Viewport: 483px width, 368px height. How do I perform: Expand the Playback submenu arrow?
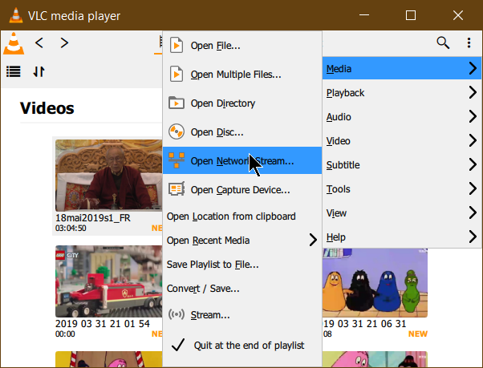473,93
